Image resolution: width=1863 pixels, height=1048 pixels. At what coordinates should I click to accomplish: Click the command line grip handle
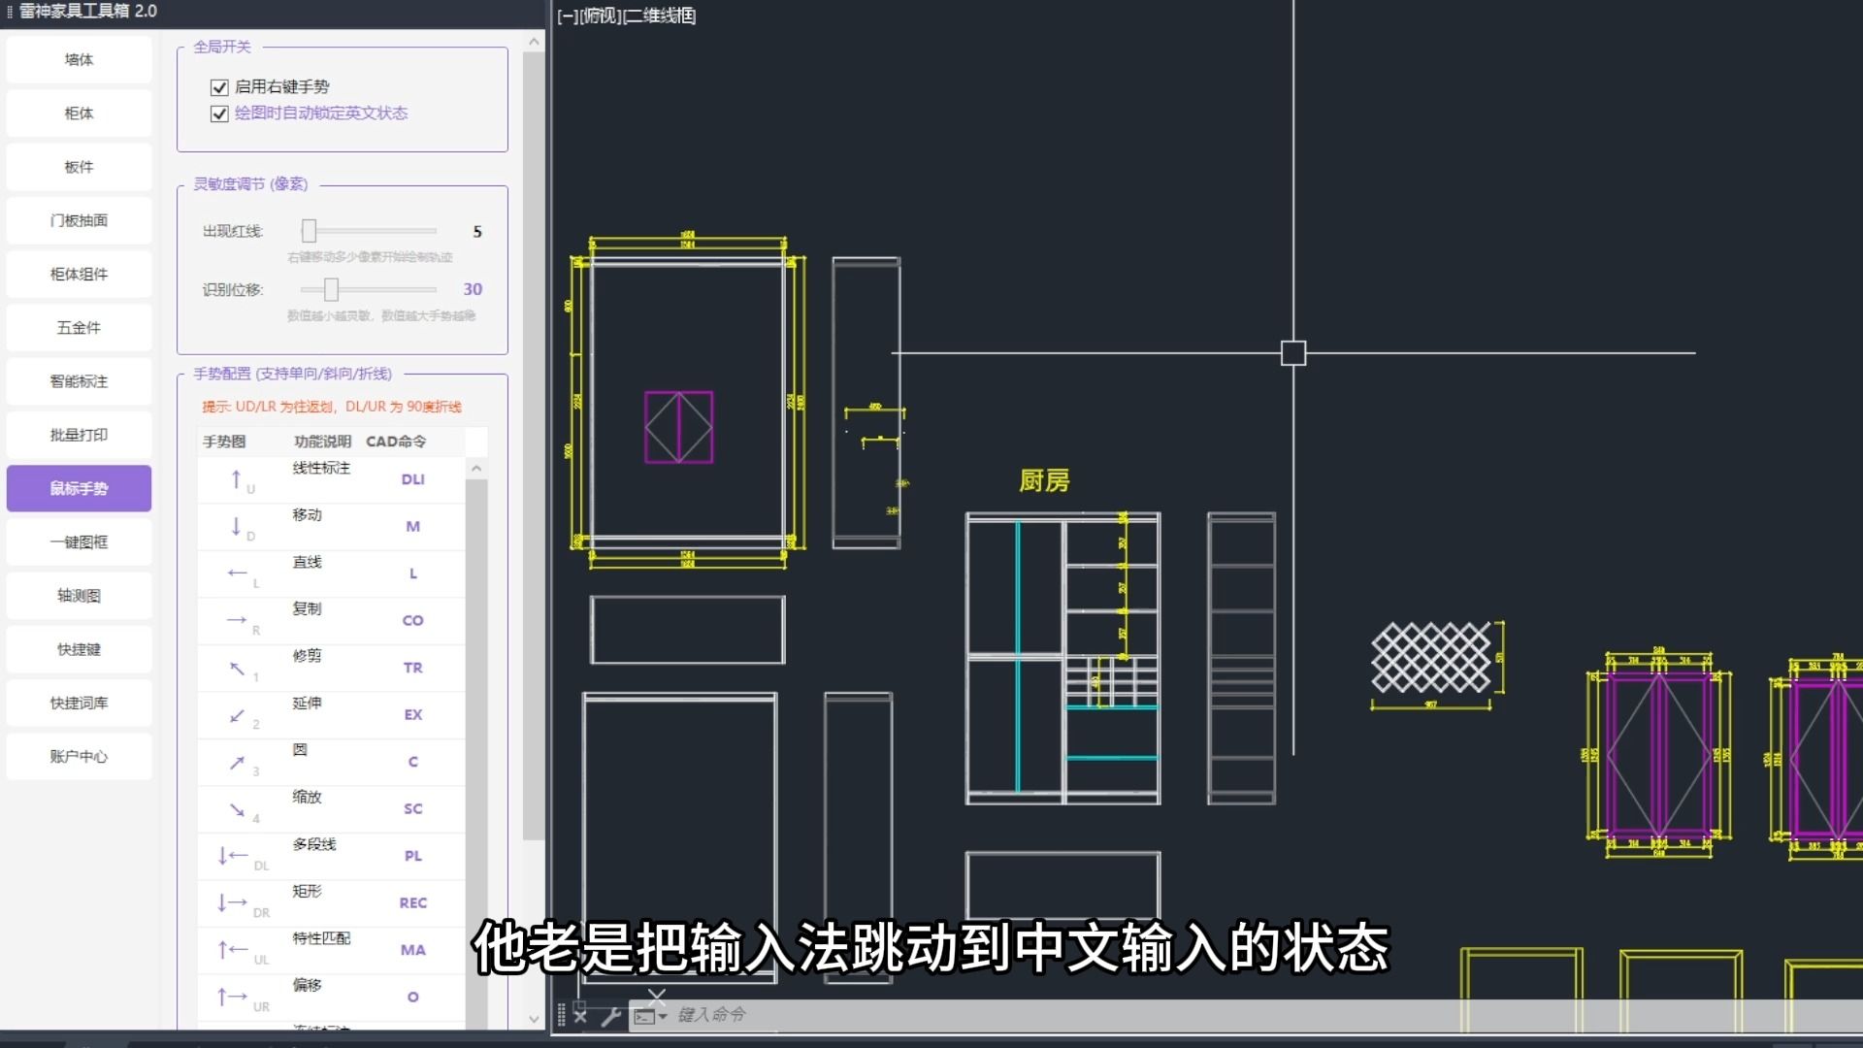[561, 1016]
